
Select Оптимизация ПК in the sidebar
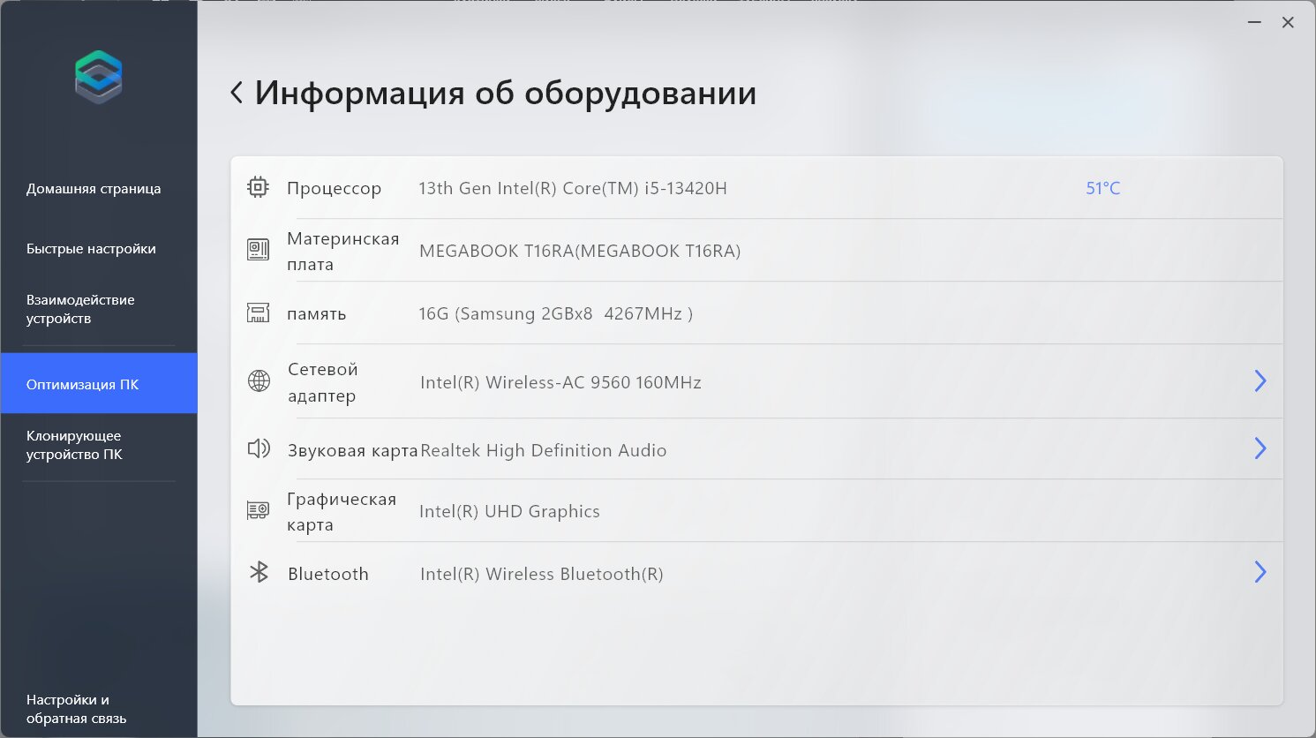click(x=99, y=383)
